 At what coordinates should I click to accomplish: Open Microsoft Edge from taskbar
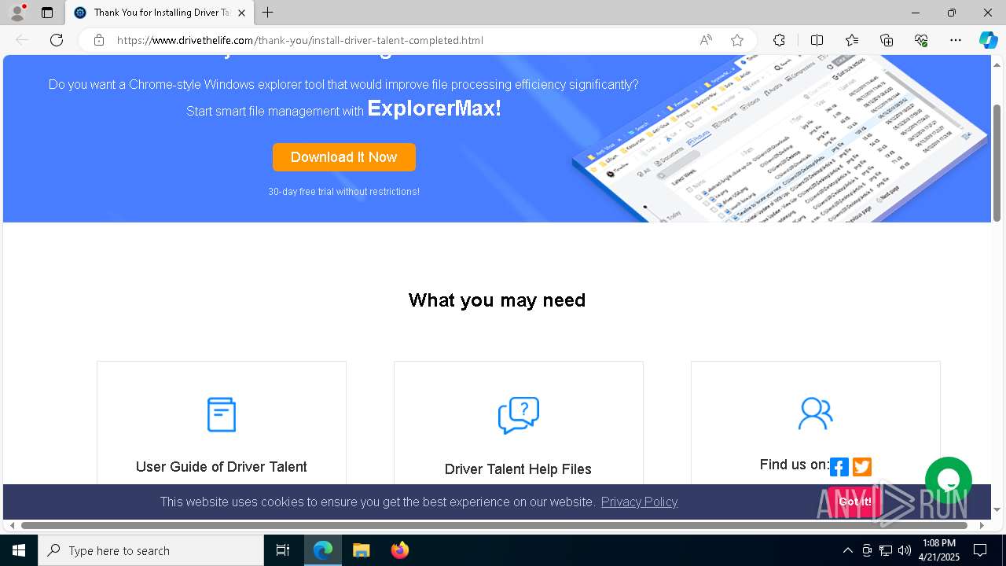click(323, 550)
